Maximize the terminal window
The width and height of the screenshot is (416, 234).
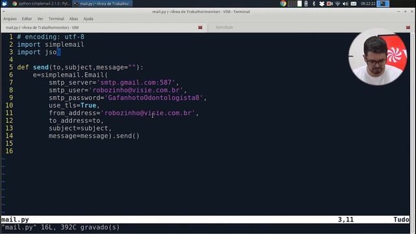(406, 12)
